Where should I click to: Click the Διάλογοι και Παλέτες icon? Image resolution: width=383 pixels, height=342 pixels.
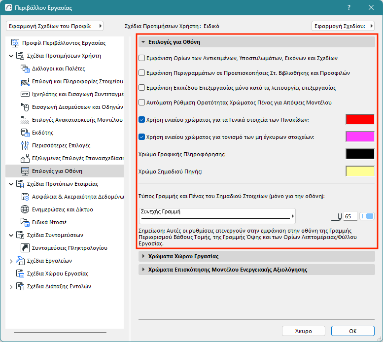25,68
